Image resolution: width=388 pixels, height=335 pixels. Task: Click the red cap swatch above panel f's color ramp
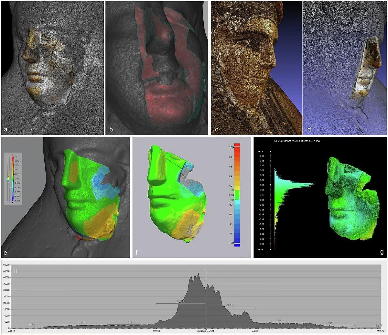point(237,144)
